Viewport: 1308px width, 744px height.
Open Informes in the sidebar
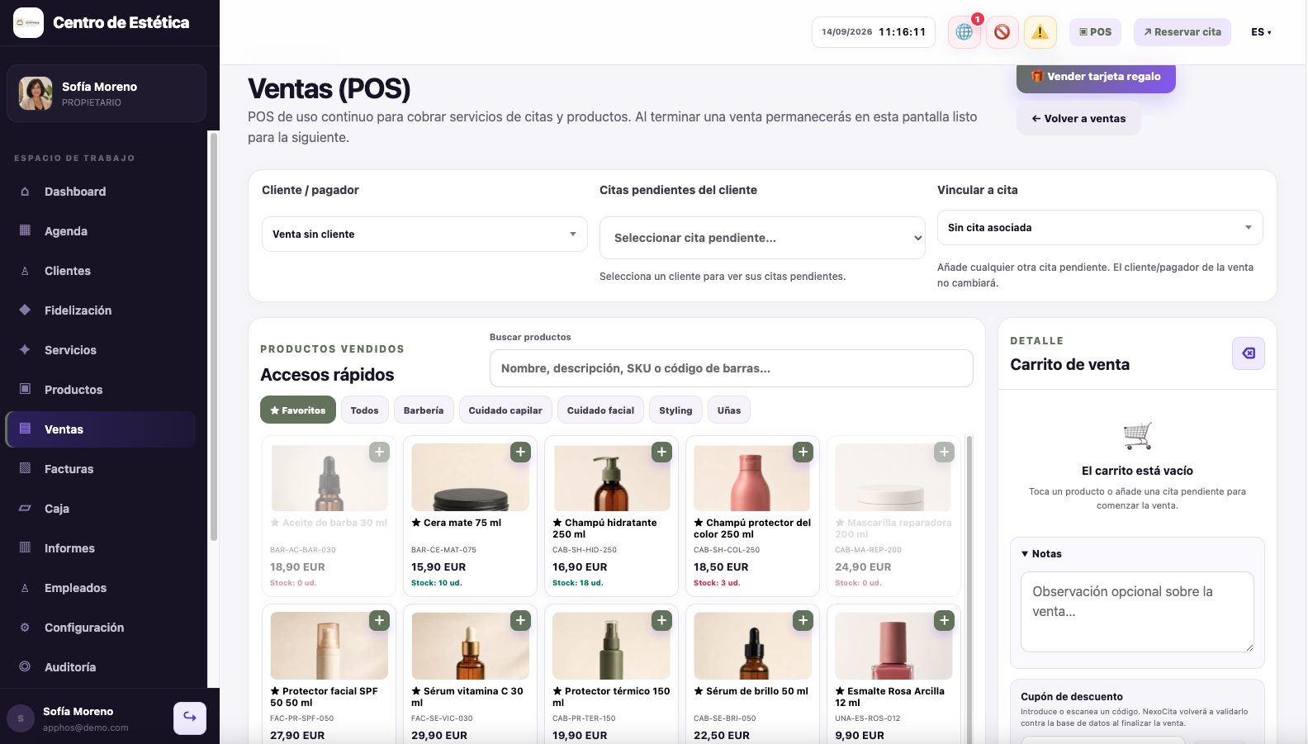coord(101,548)
